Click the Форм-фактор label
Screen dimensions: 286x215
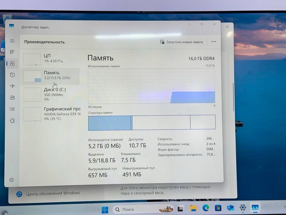pos(169,150)
